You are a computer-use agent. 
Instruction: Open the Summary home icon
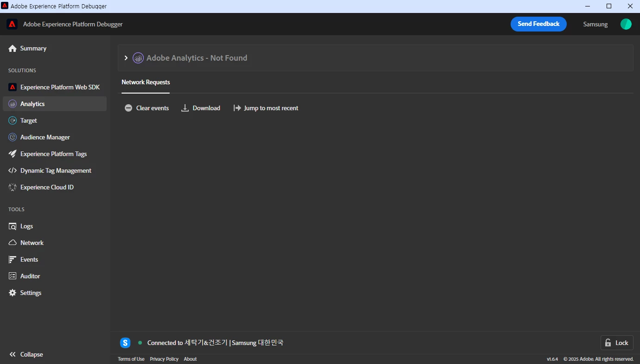pyautogui.click(x=13, y=48)
